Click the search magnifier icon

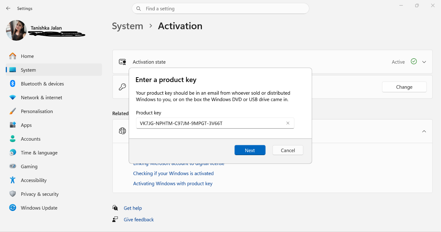point(139,9)
